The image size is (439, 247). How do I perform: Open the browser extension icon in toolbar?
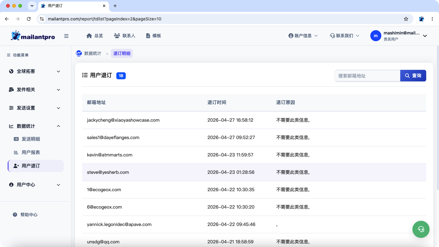click(x=422, y=19)
